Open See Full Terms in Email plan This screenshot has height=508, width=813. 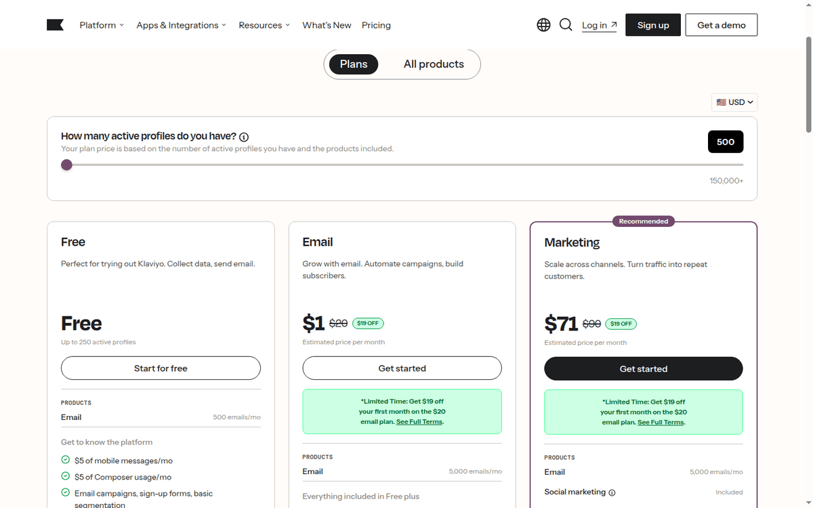[x=419, y=421]
